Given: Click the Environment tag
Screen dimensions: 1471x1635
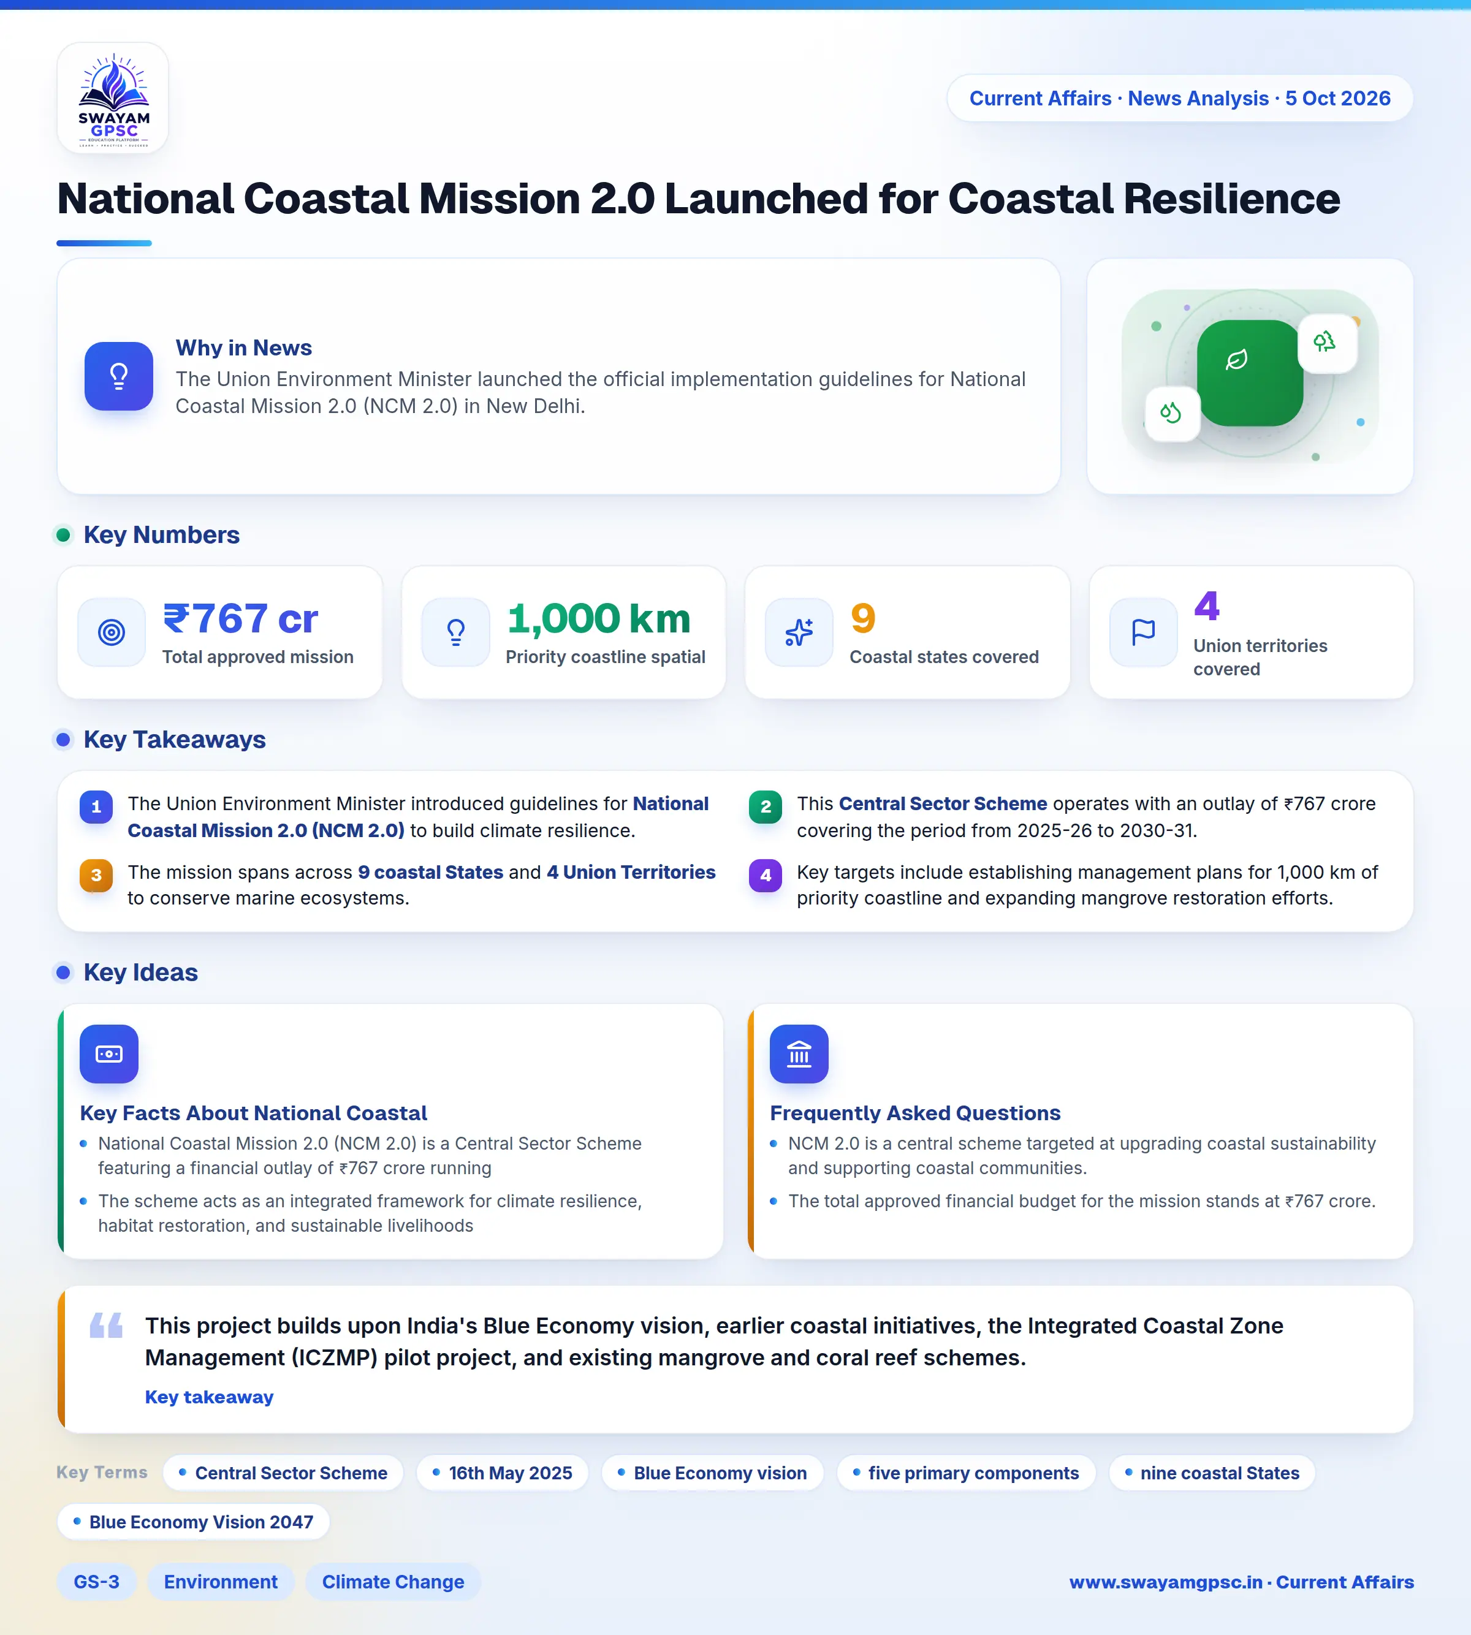Looking at the screenshot, I should click(221, 1582).
